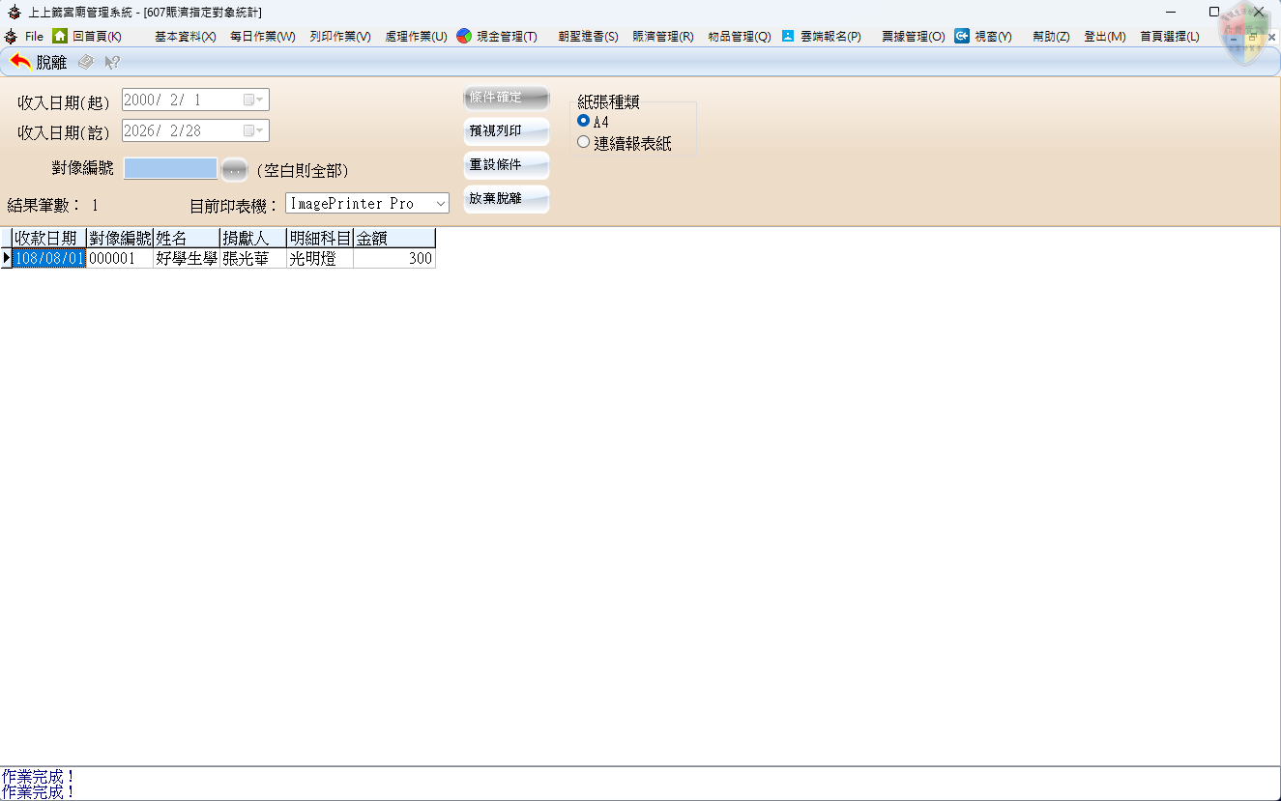Click the green home icon beside 回首頁

(60, 36)
